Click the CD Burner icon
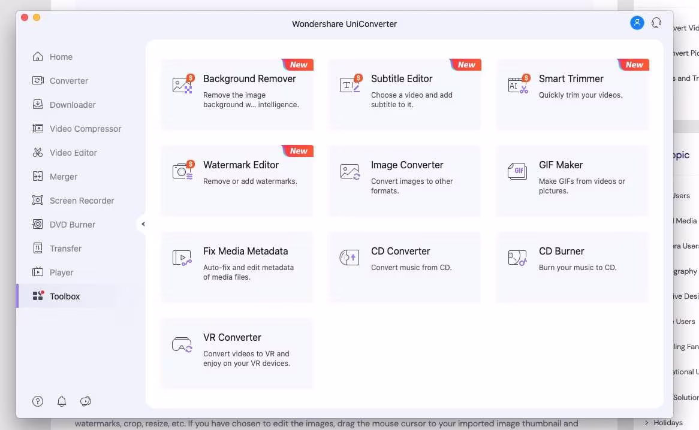This screenshot has height=430, width=699. pyautogui.click(x=517, y=258)
